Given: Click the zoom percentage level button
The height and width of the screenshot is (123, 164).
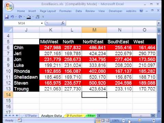Looking at the screenshot, I should coord(115,121).
